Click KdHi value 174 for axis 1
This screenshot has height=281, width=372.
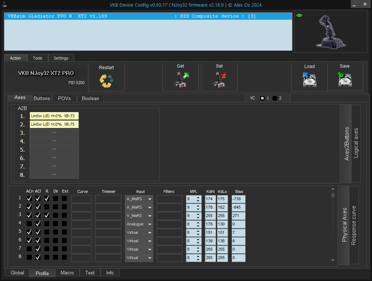[210, 199]
